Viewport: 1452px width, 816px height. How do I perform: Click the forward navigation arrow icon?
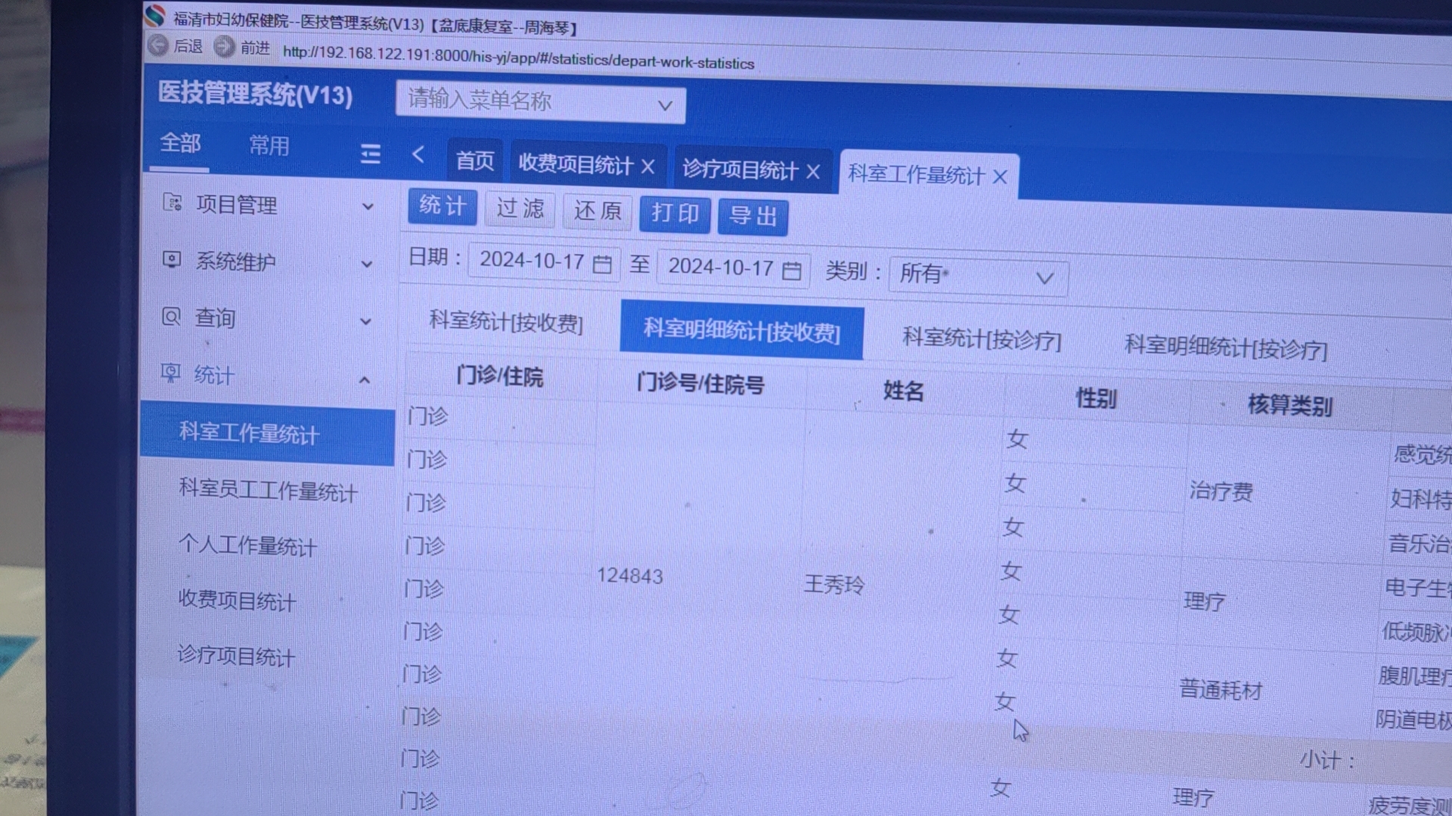(224, 47)
